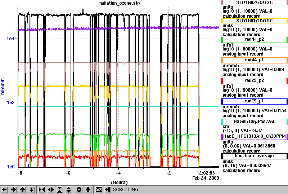Pan the plot left with left-arrow button

pos(4,190)
